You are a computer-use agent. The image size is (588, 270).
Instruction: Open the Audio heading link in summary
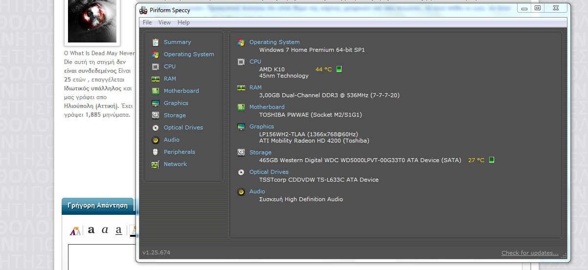click(257, 191)
